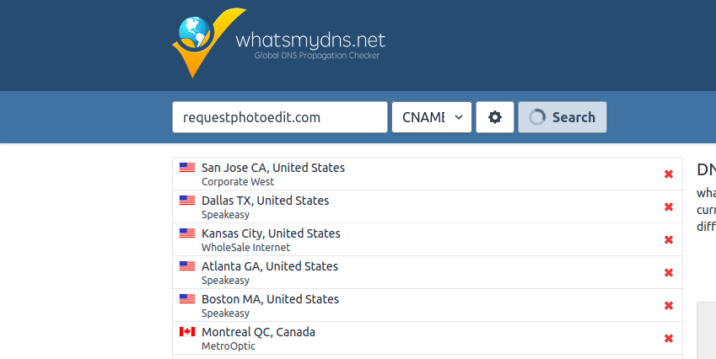The image size is (716, 359).
Task: Click the red X for Kansas City
Action: click(x=669, y=239)
